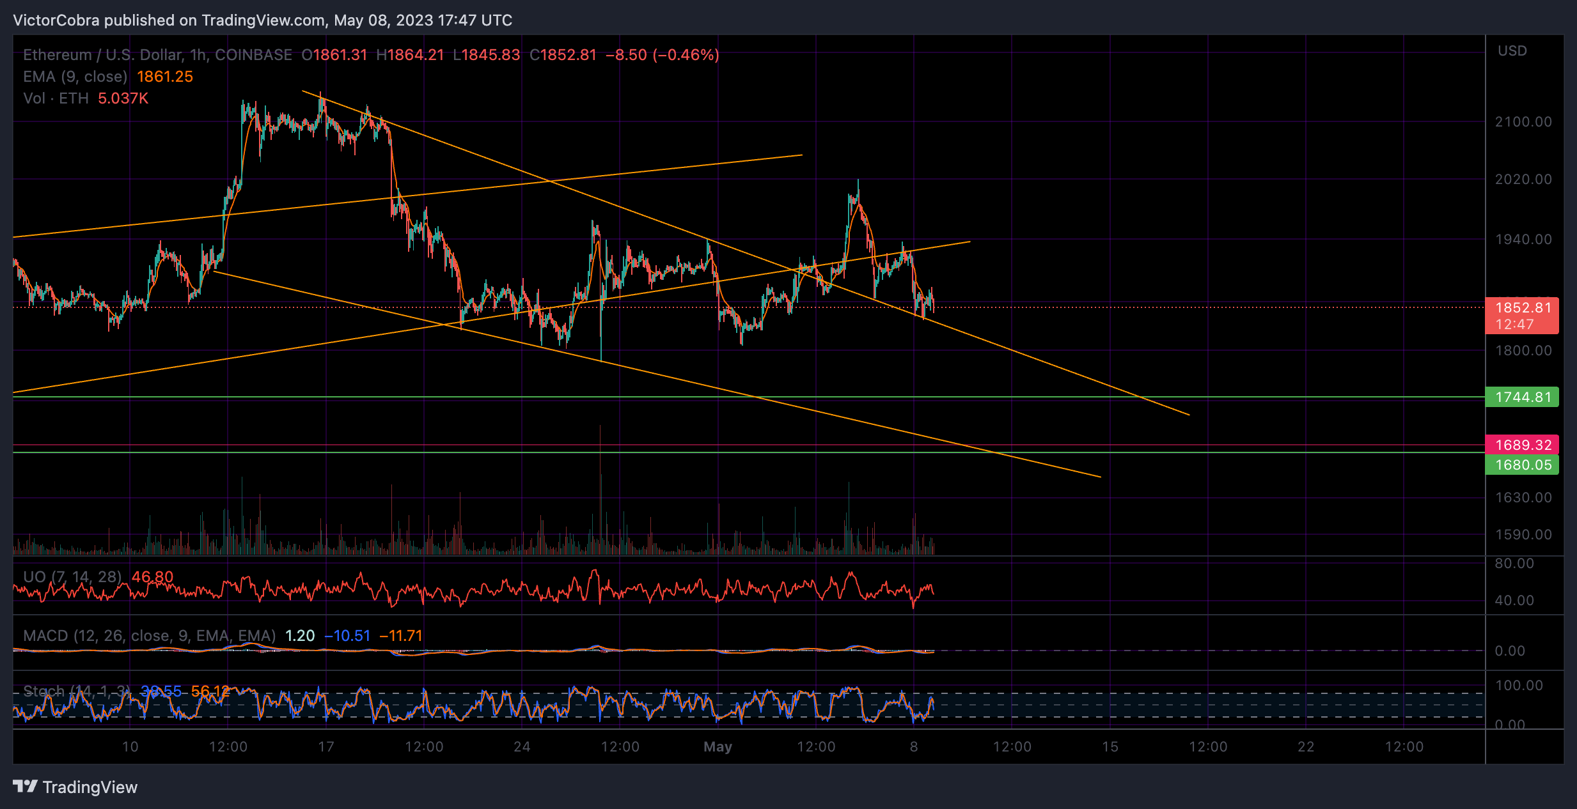
Task: Click the 0.00 level on MACD axis
Action: coord(1510,651)
